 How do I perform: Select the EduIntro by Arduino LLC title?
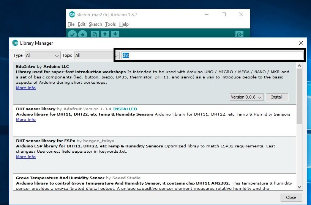pos(43,66)
